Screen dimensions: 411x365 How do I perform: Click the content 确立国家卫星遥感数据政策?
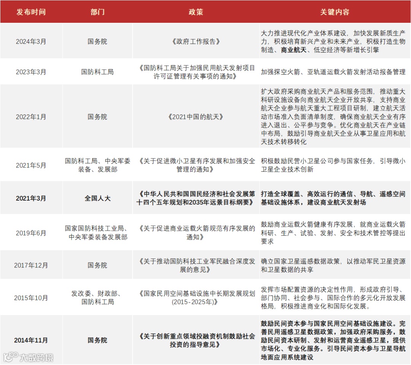[333, 265]
